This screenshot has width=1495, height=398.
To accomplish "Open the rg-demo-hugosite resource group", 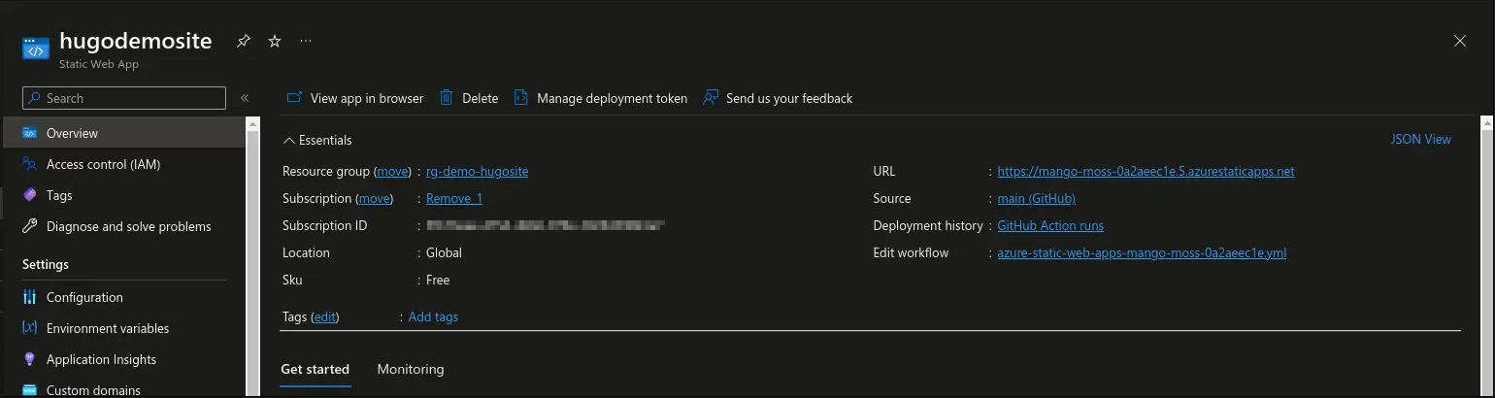I will 478,171.
